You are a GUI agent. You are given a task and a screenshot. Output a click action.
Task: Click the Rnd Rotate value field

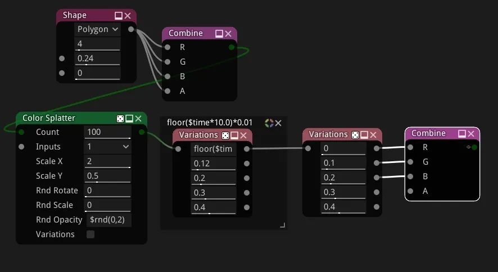click(108, 191)
